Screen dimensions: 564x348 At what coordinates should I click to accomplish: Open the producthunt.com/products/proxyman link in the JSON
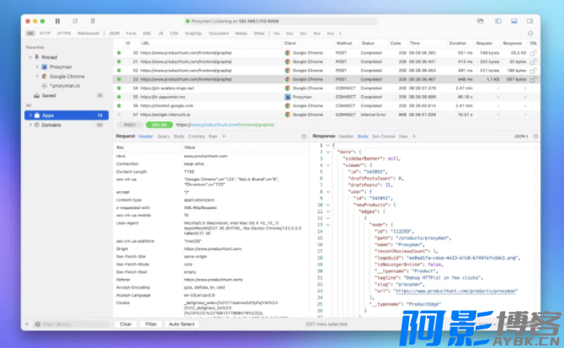pyautogui.click(x=455, y=291)
